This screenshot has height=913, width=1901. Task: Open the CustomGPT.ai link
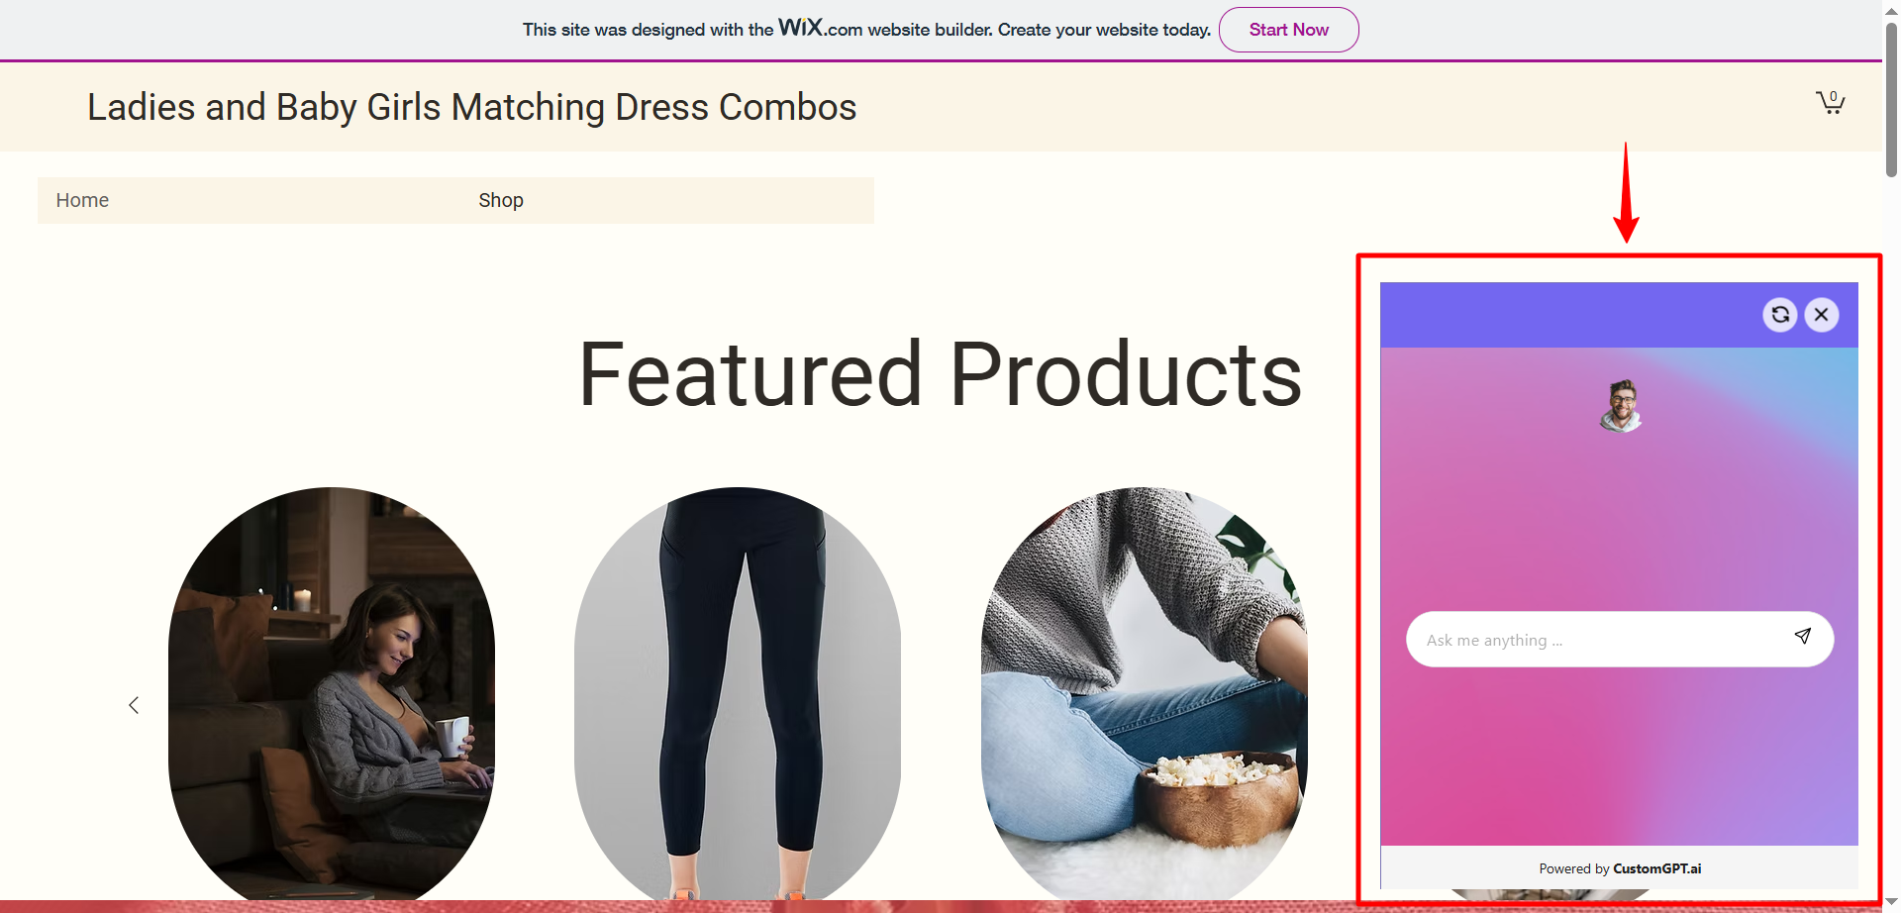tap(1656, 868)
